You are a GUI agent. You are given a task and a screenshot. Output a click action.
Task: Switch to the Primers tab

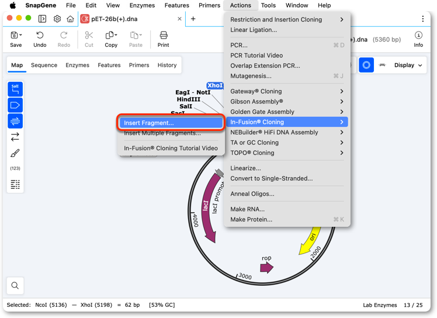tap(139, 65)
